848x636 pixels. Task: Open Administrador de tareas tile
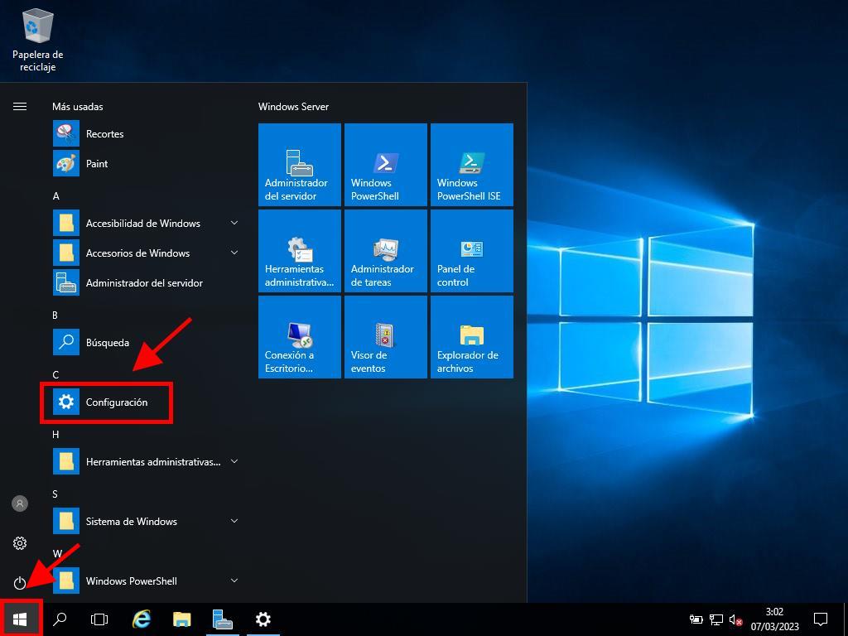386,251
